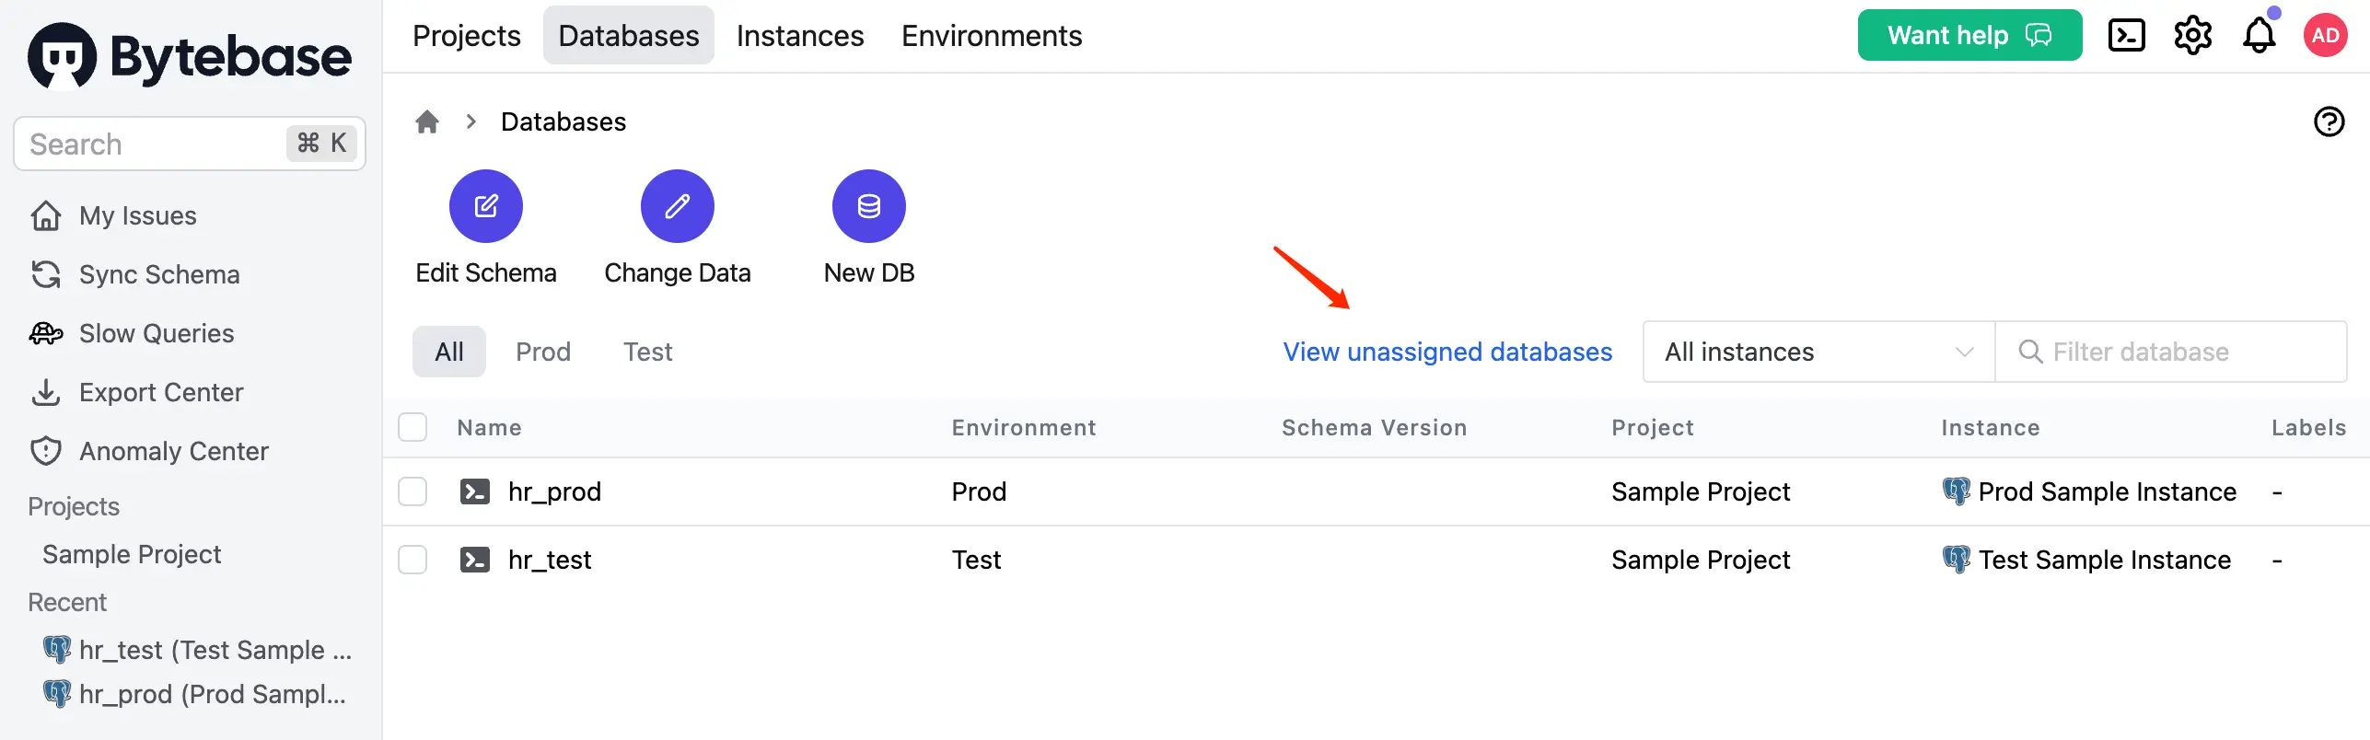Open the notifications bell
The width and height of the screenshot is (2370, 740).
click(x=2259, y=36)
